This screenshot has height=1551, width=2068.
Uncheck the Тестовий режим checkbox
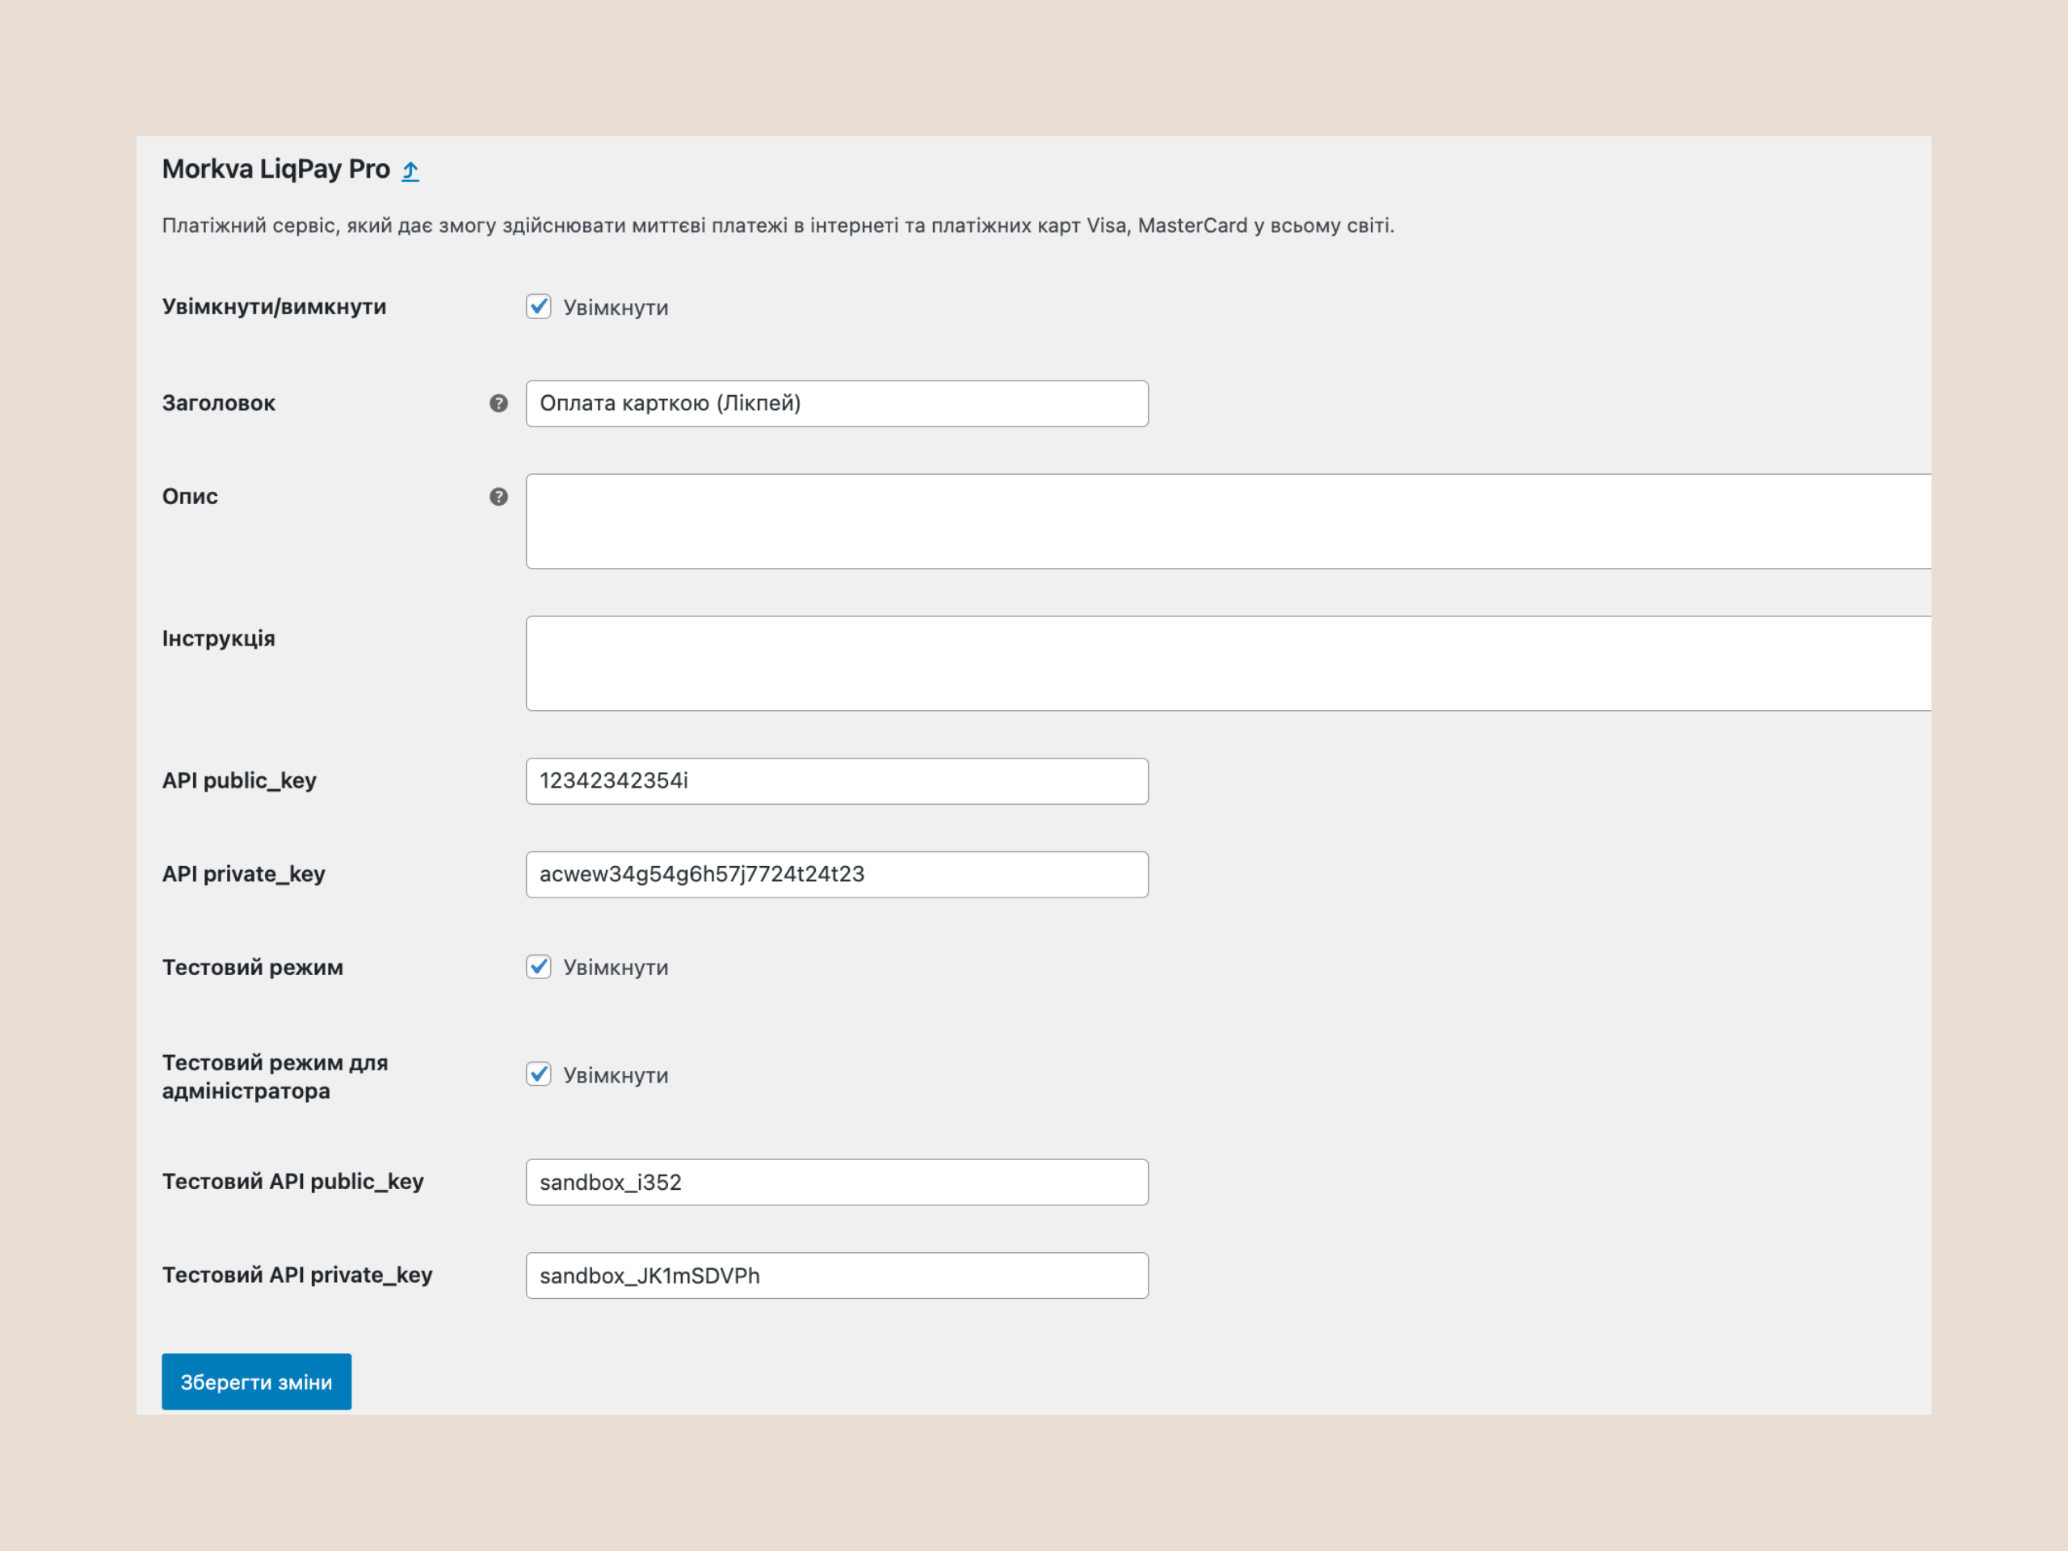point(539,967)
